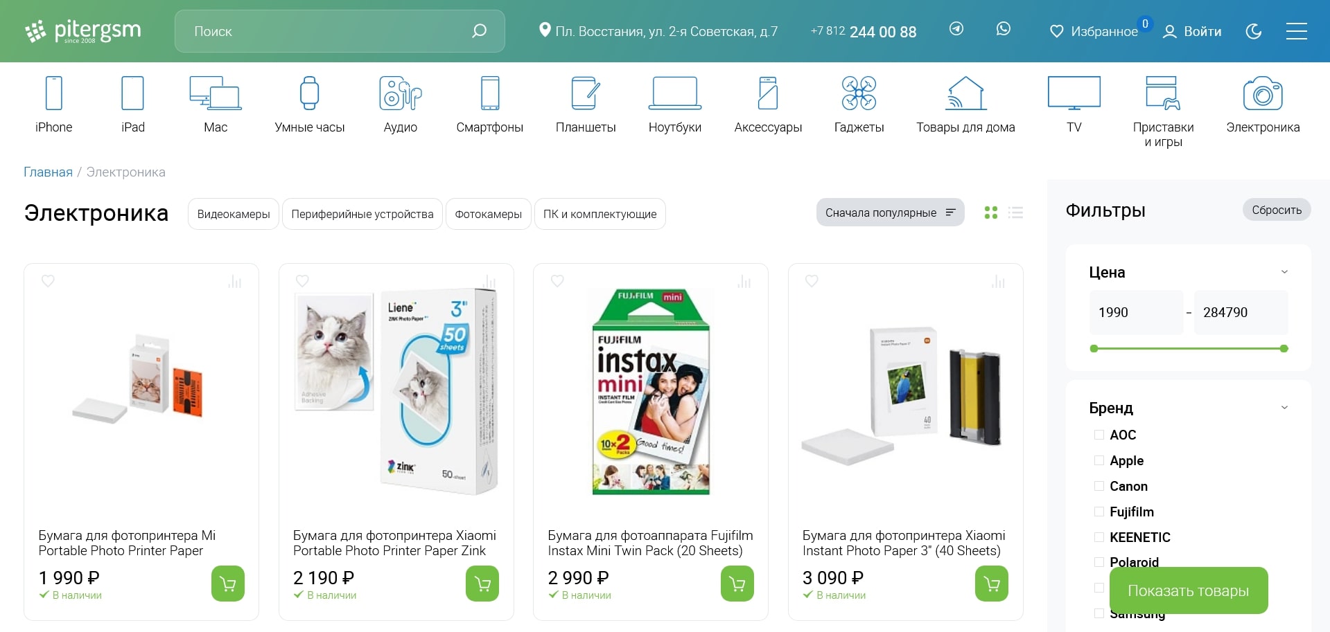Viewport: 1330px width, 632px height.
Task: Reset filters with Сбросить button
Action: [1277, 210]
